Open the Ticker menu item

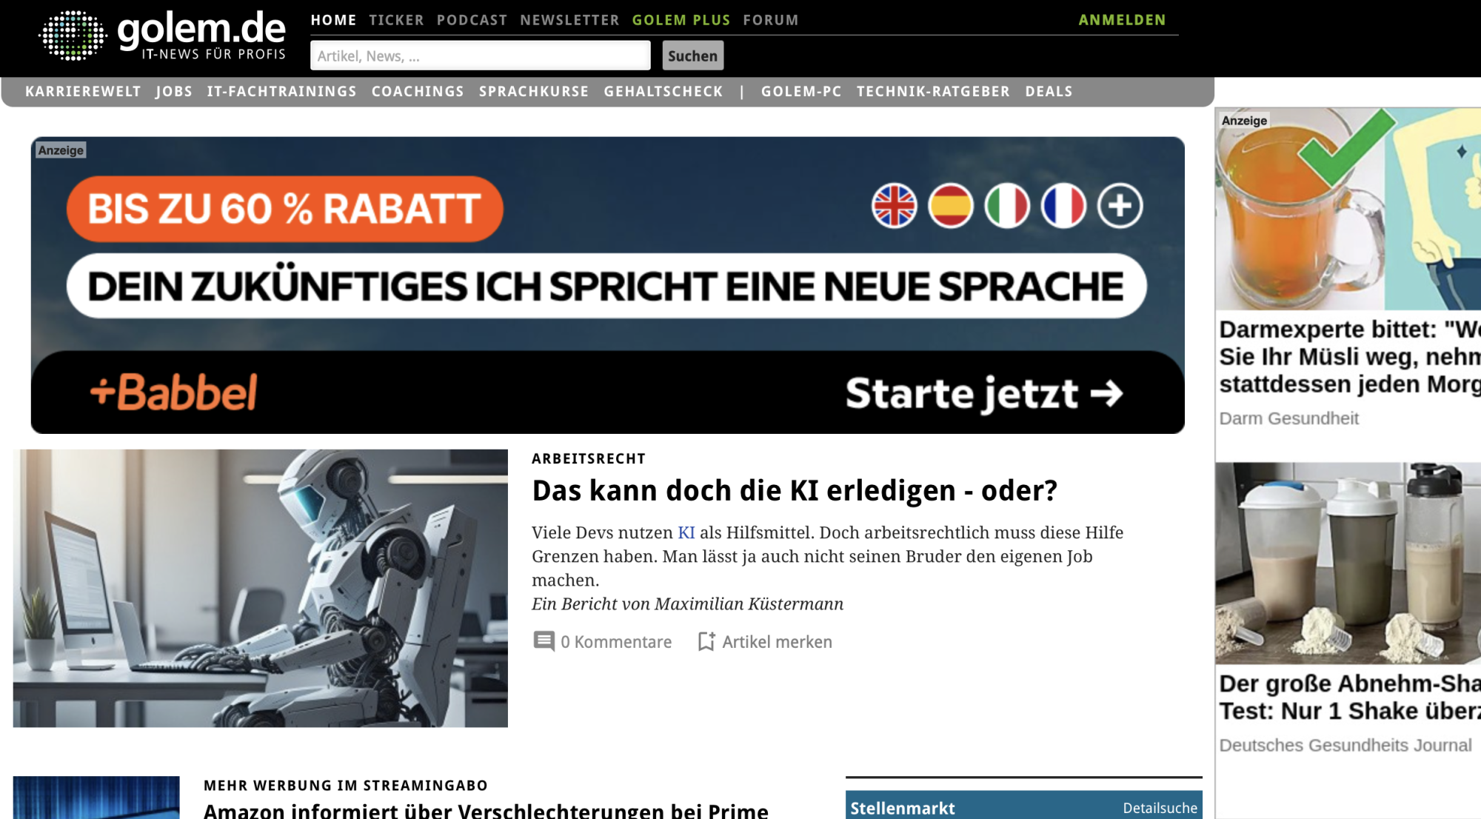point(396,20)
